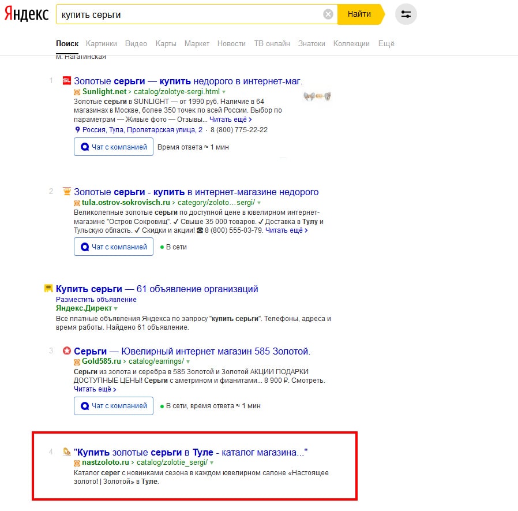518x511 pixels.
Task: Expand the Яндекс.Директ dropdown arrow
Action: click(115, 308)
